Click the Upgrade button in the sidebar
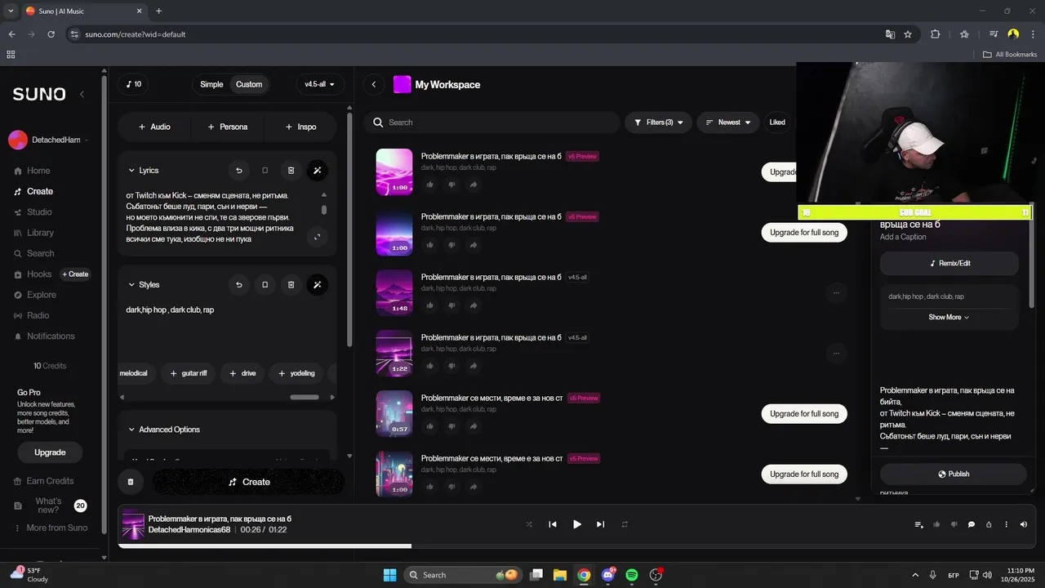The width and height of the screenshot is (1045, 588). 50,452
